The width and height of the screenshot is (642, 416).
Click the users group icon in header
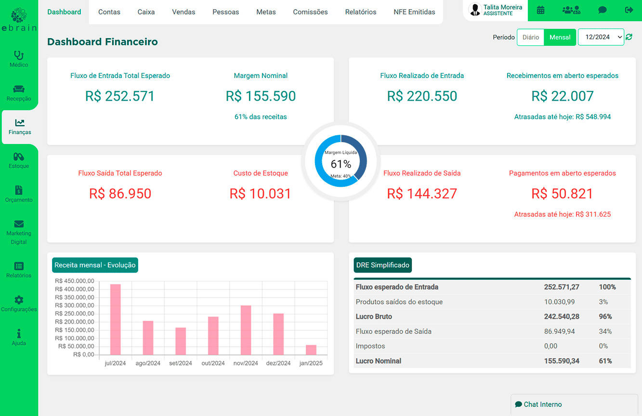click(x=571, y=10)
